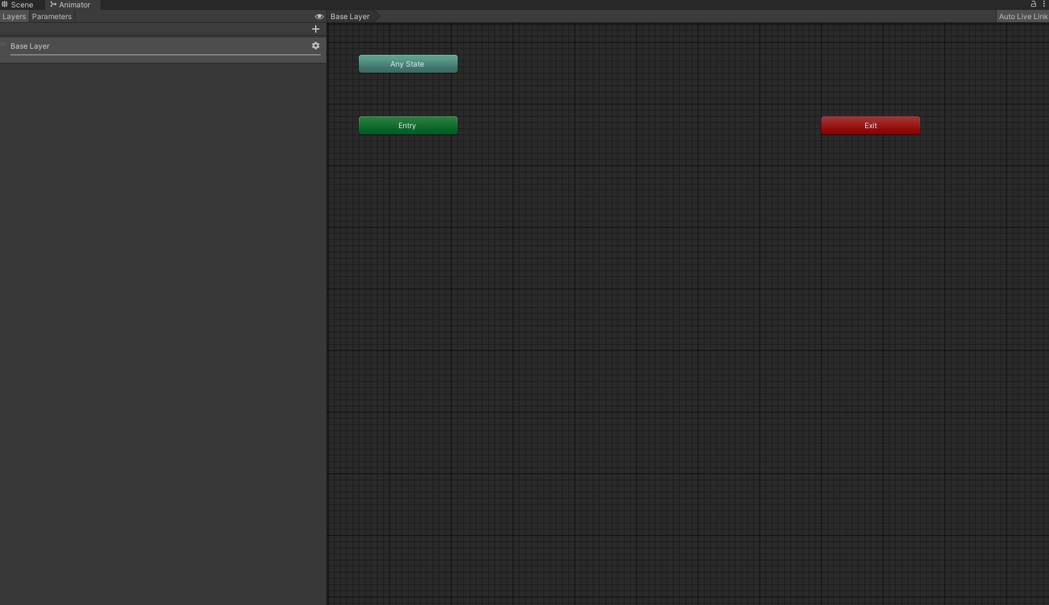Select the Any State node
1049x605 pixels.
click(408, 64)
